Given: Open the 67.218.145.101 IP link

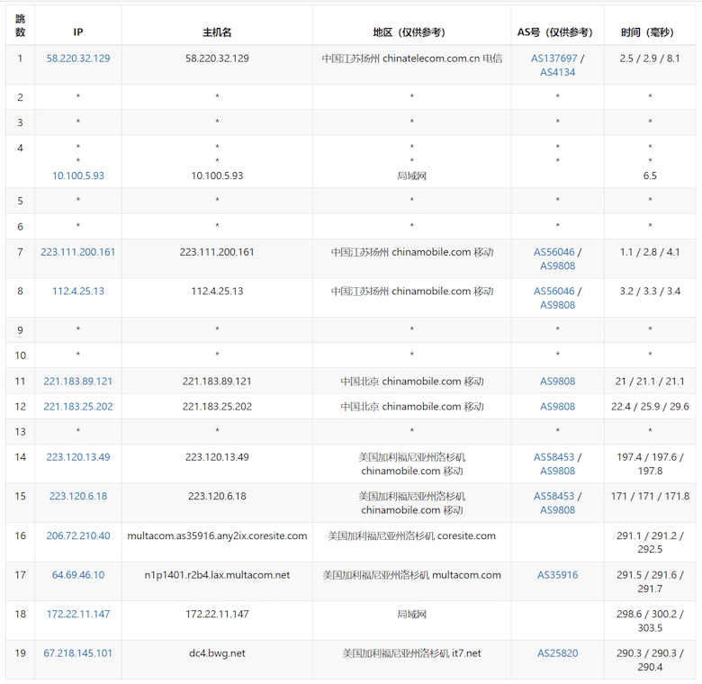Looking at the screenshot, I should tap(78, 653).
